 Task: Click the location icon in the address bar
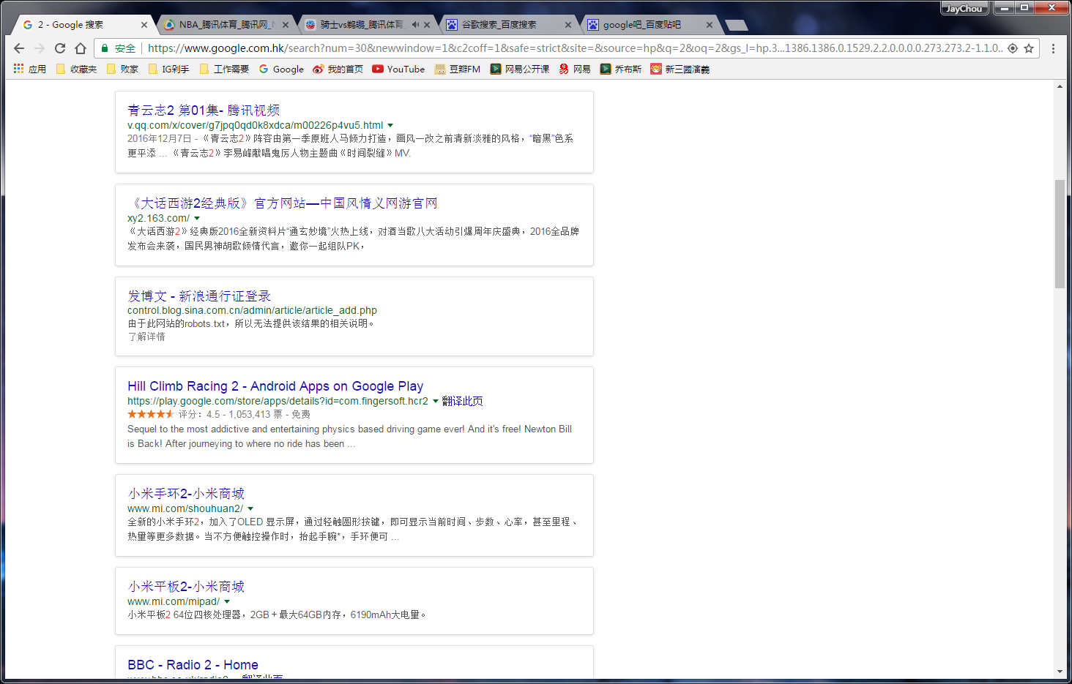click(x=1013, y=48)
